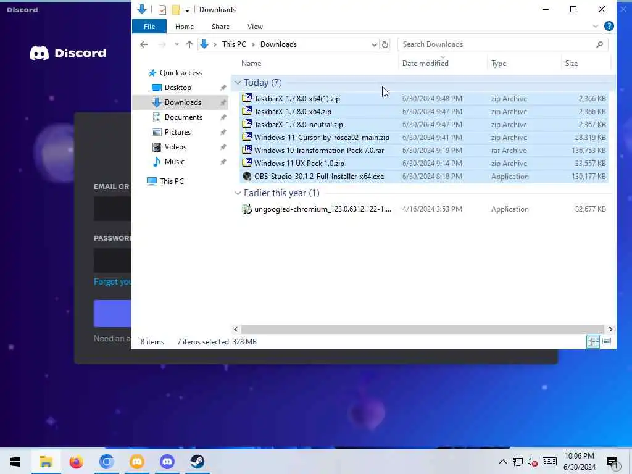Collapse the Earlier this year group
Image resolution: width=632 pixels, height=474 pixels.
238,193
